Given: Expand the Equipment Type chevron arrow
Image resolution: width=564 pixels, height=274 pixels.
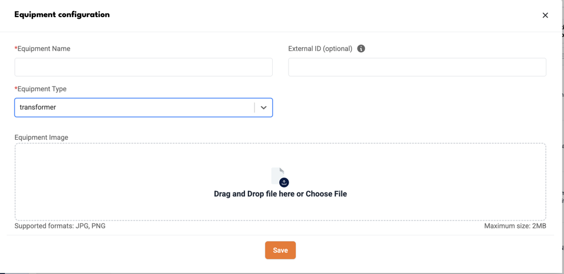Looking at the screenshot, I should click(x=264, y=107).
